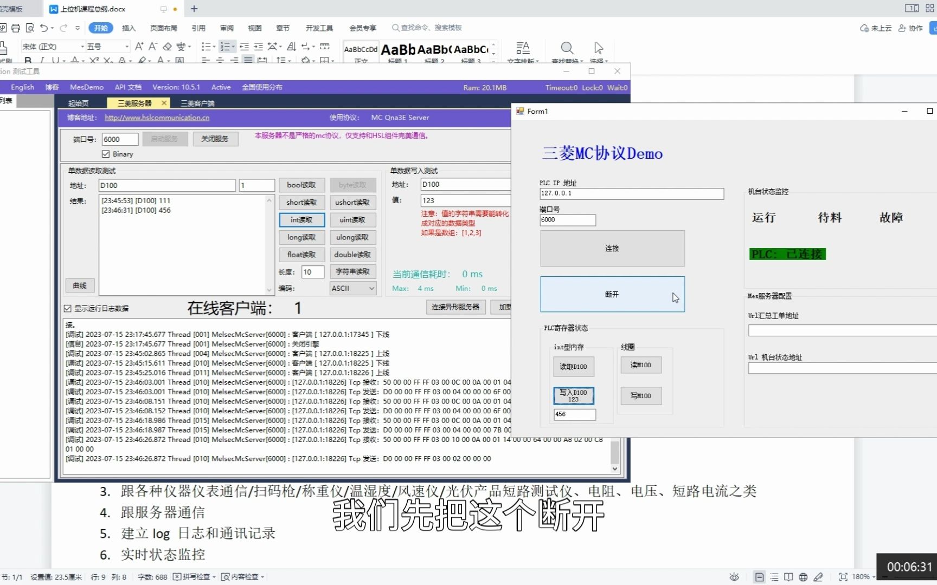Click the 连接 button in Form1

click(x=612, y=248)
